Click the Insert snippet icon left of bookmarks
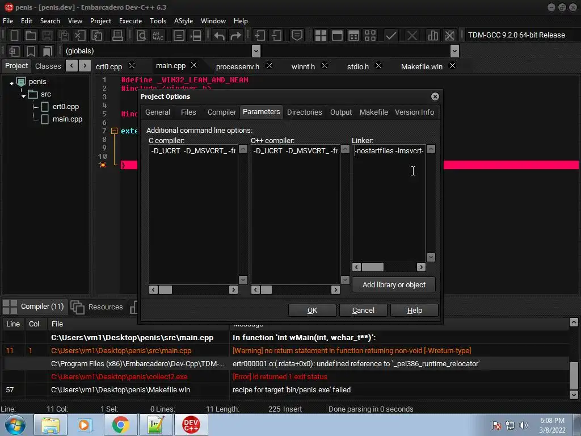The image size is (581, 436). 14,51
